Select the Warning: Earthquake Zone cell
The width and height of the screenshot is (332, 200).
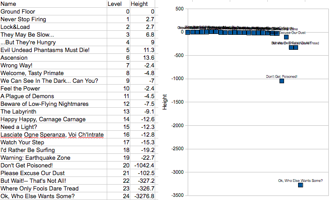pos(53,158)
